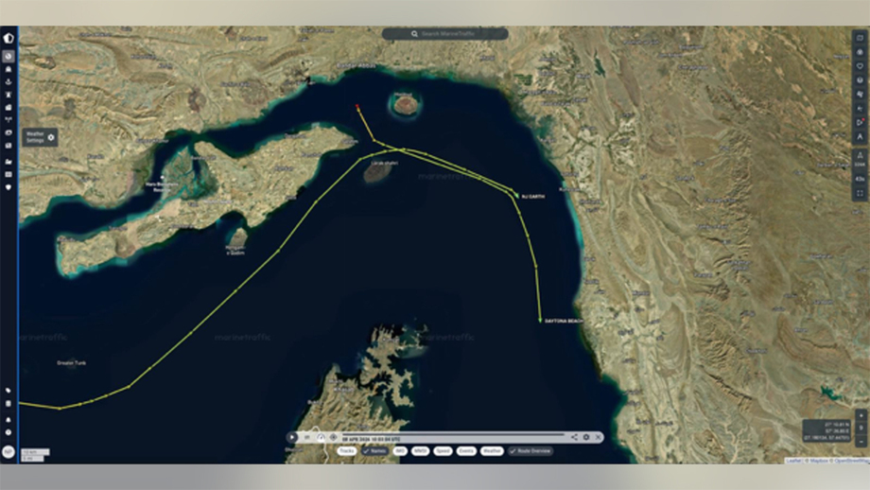Zoom in on the map
870x490 pixels.
pos(861,415)
